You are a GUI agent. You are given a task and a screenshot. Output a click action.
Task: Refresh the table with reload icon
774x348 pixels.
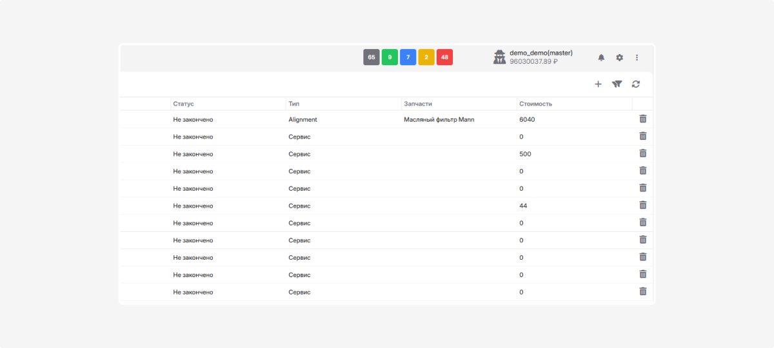636,84
